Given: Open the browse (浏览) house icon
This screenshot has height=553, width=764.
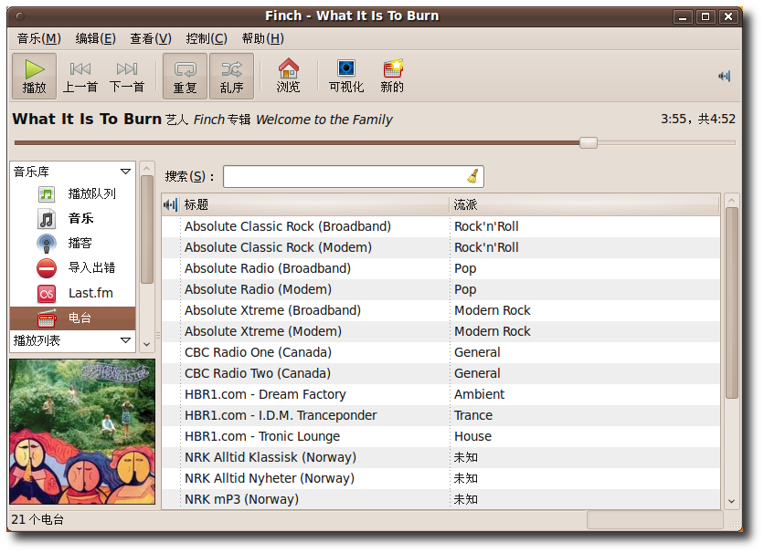Looking at the screenshot, I should coord(289,76).
